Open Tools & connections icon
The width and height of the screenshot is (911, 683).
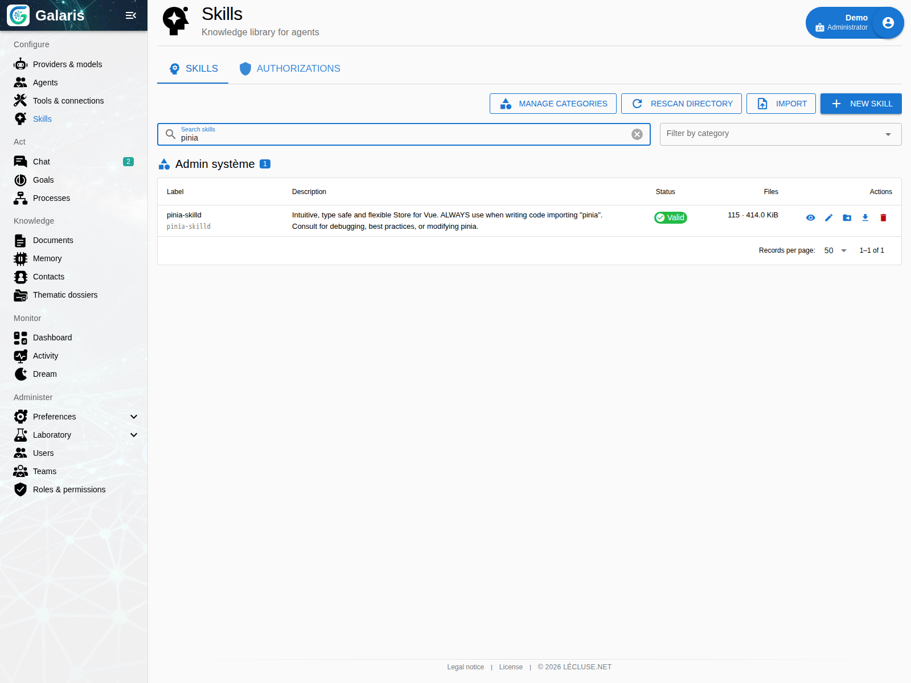(20, 101)
